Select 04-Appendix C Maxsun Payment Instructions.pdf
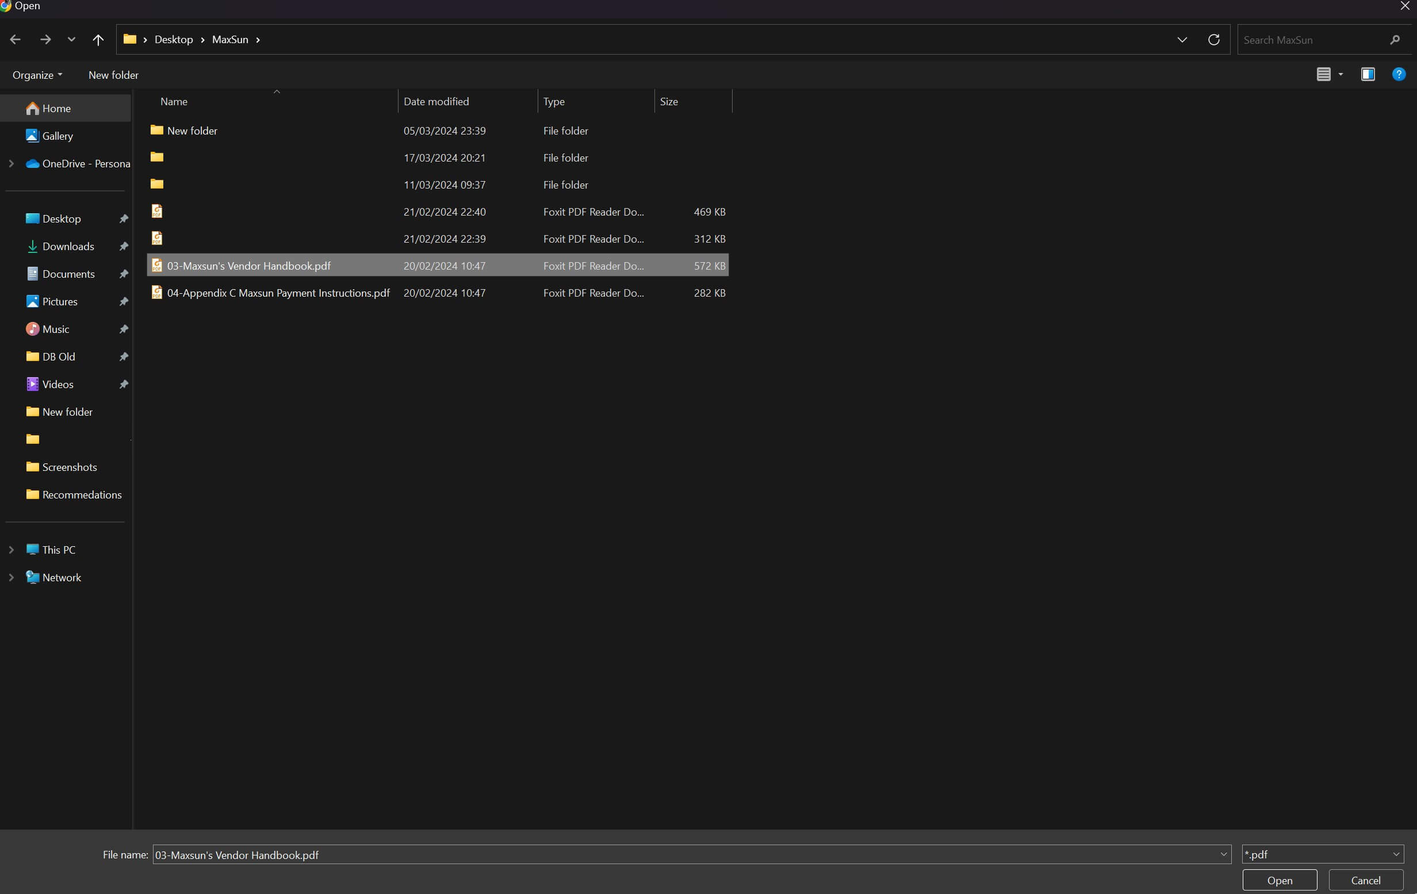The width and height of the screenshot is (1417, 894). point(278,293)
